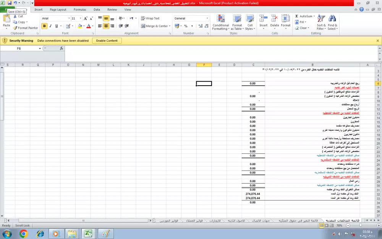Toggle Underline formatting
382x239 pixels.
click(x=57, y=26)
